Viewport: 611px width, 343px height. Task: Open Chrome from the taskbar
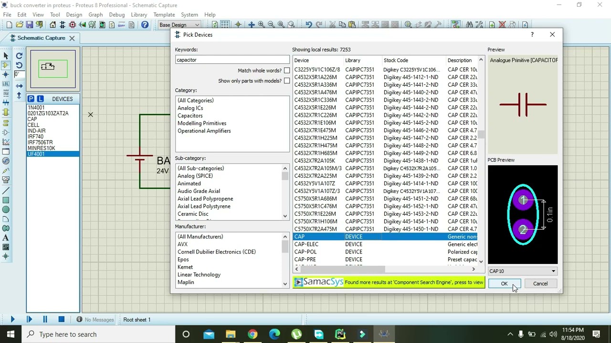click(253, 334)
